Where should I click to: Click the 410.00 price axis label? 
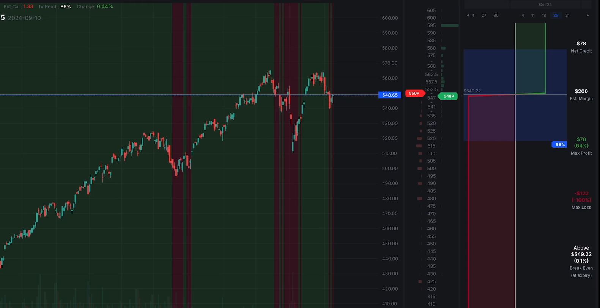point(390,304)
